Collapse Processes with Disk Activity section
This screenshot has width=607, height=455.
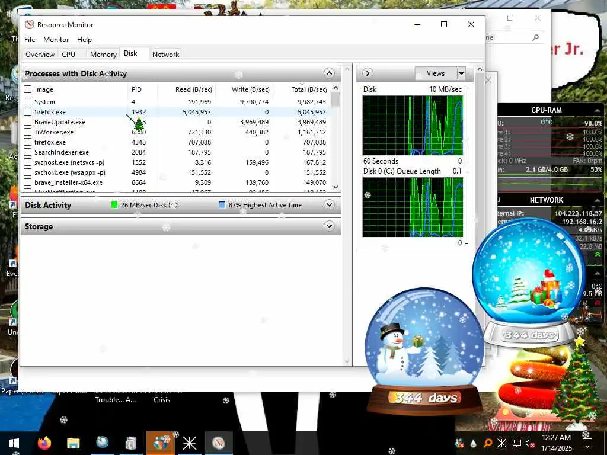(x=328, y=73)
